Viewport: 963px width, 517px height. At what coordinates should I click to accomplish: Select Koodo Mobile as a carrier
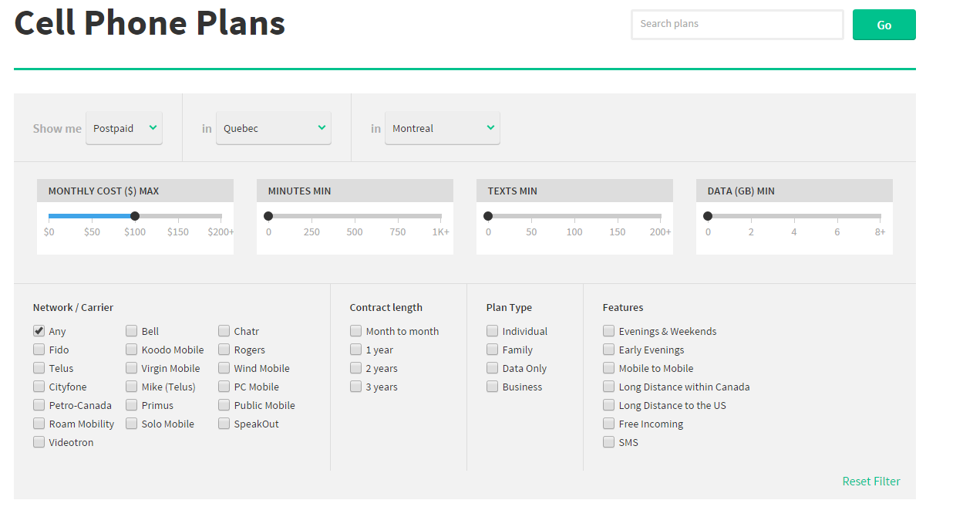[131, 350]
